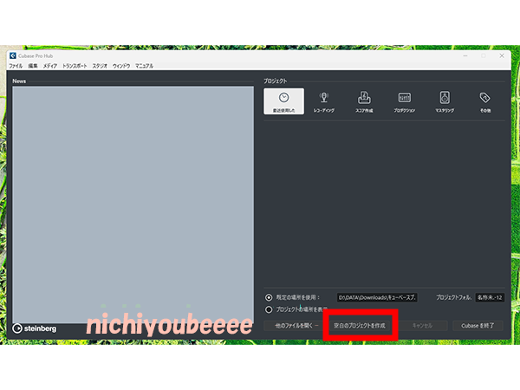The width and height of the screenshot is (520, 390).
Task: Open the トランスポート menu
Action: pyautogui.click(x=75, y=66)
